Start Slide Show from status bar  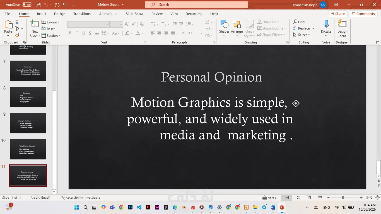[320, 198]
